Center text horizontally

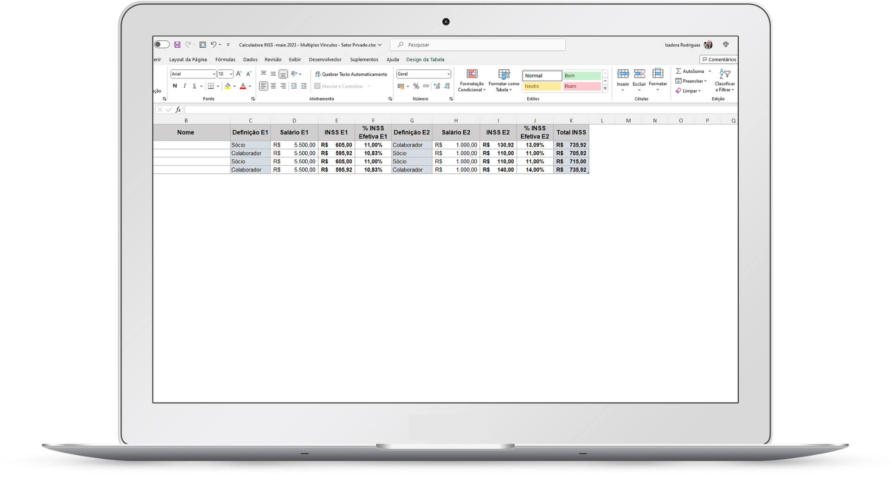(273, 86)
